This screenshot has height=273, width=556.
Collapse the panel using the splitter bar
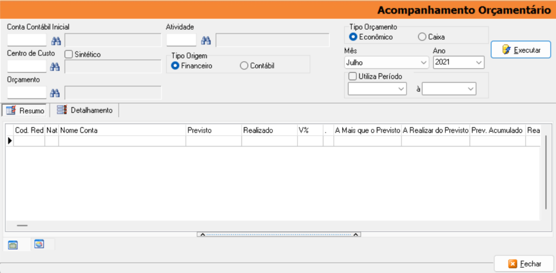point(278,234)
